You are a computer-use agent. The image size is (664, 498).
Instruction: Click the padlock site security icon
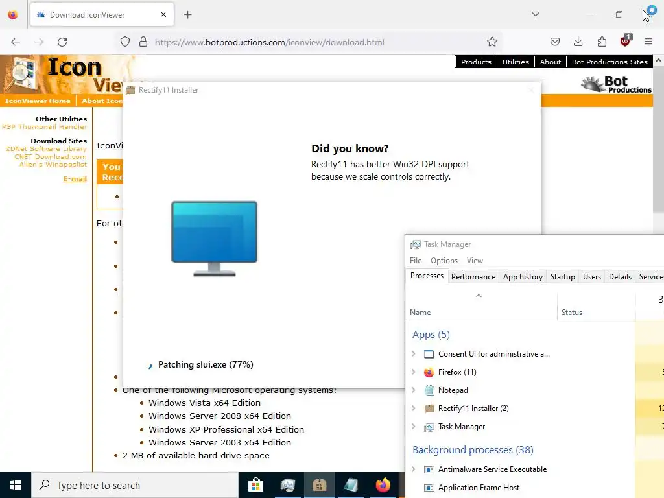click(x=143, y=42)
